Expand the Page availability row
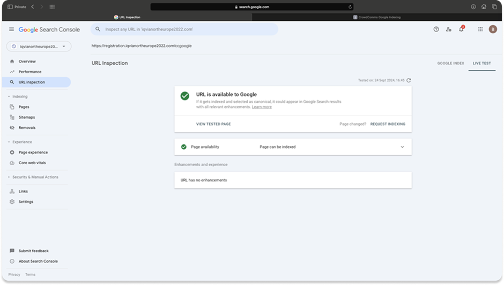The image size is (504, 285). 402,147
